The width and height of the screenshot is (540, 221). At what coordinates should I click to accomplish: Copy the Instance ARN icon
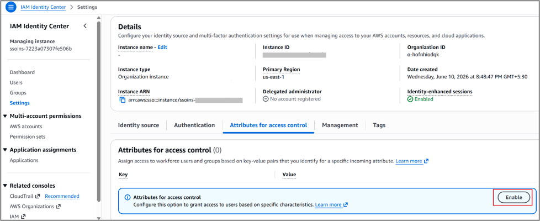122,100
